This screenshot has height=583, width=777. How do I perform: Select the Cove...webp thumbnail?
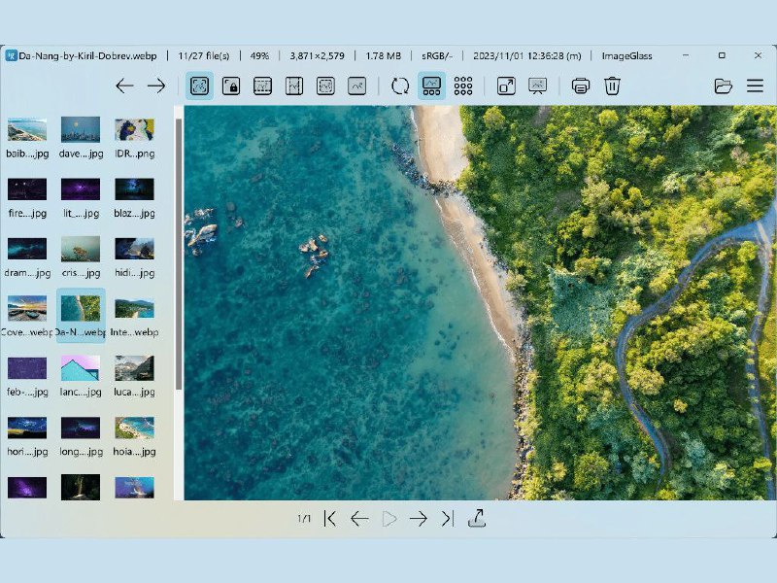coord(27,316)
